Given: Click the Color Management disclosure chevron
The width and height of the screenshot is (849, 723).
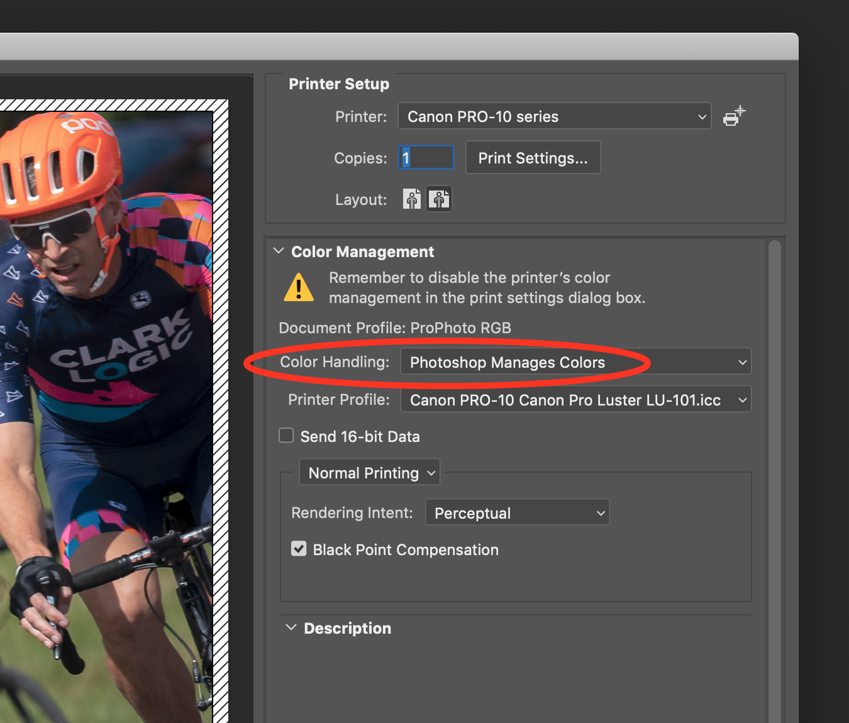Looking at the screenshot, I should [x=279, y=250].
